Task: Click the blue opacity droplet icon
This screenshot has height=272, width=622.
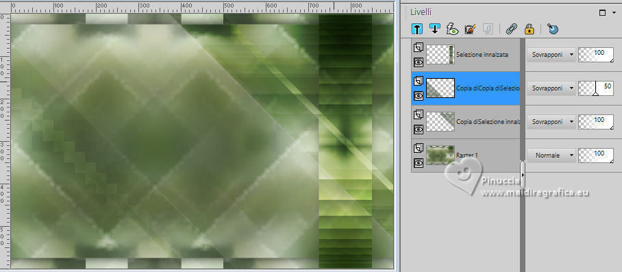Action: (553, 29)
